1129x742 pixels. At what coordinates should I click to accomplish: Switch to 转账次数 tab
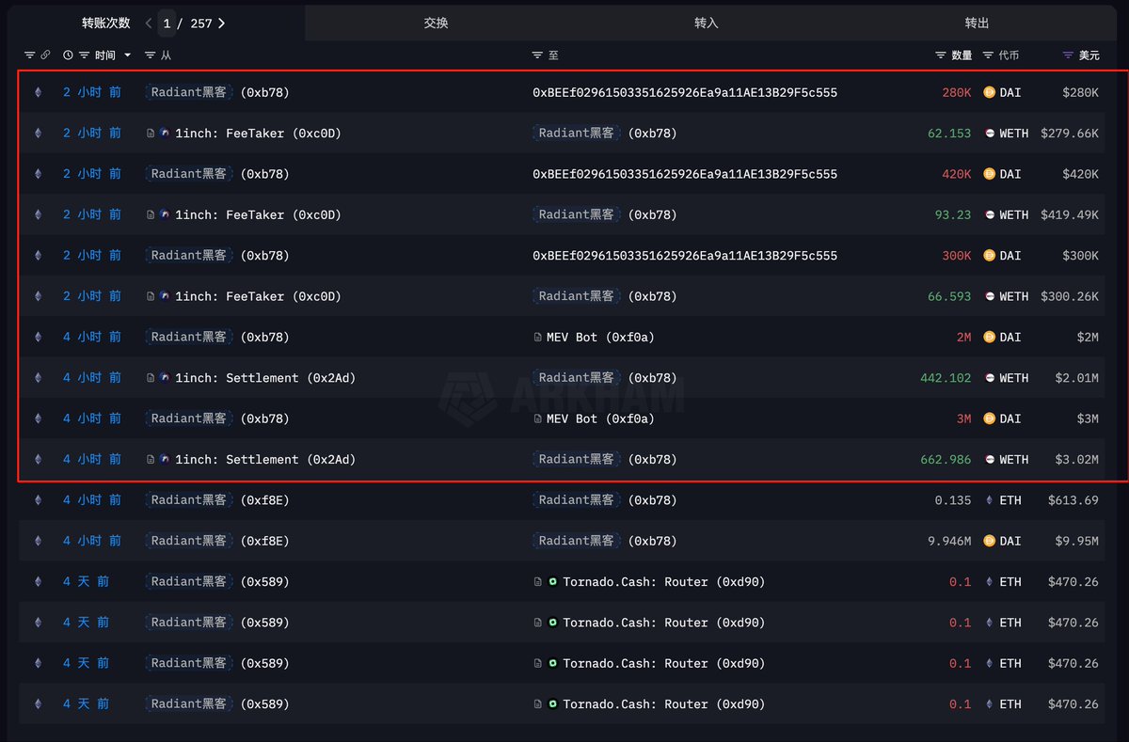[x=105, y=23]
